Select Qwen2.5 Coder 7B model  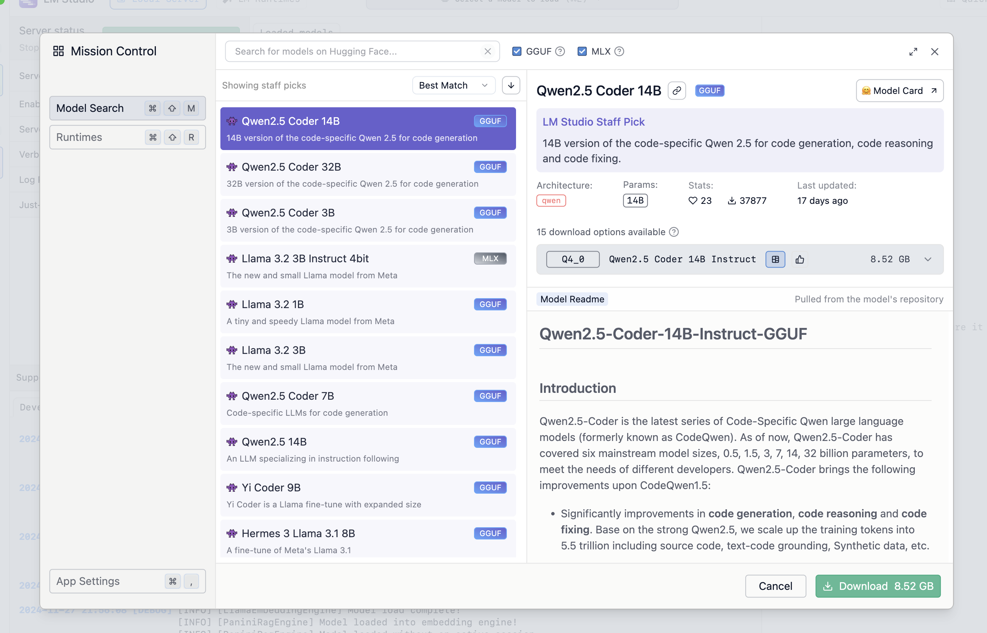[x=368, y=404]
